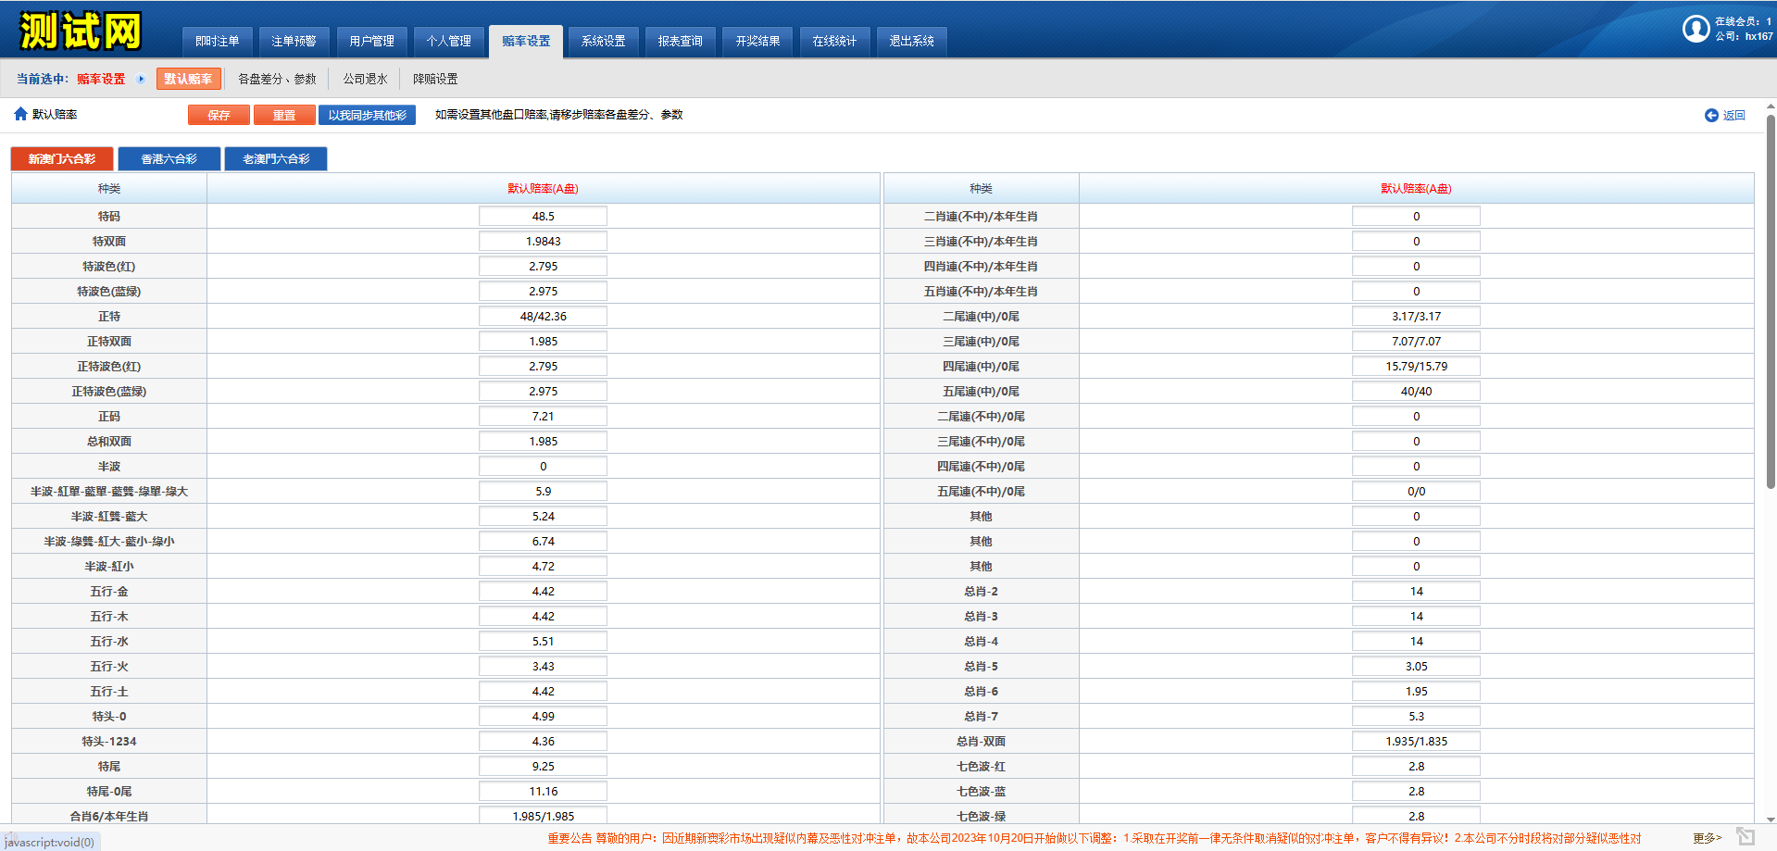Screen dimensions: 1777x851
Task: Click the 以我同步其他彩 button
Action: [x=367, y=115]
